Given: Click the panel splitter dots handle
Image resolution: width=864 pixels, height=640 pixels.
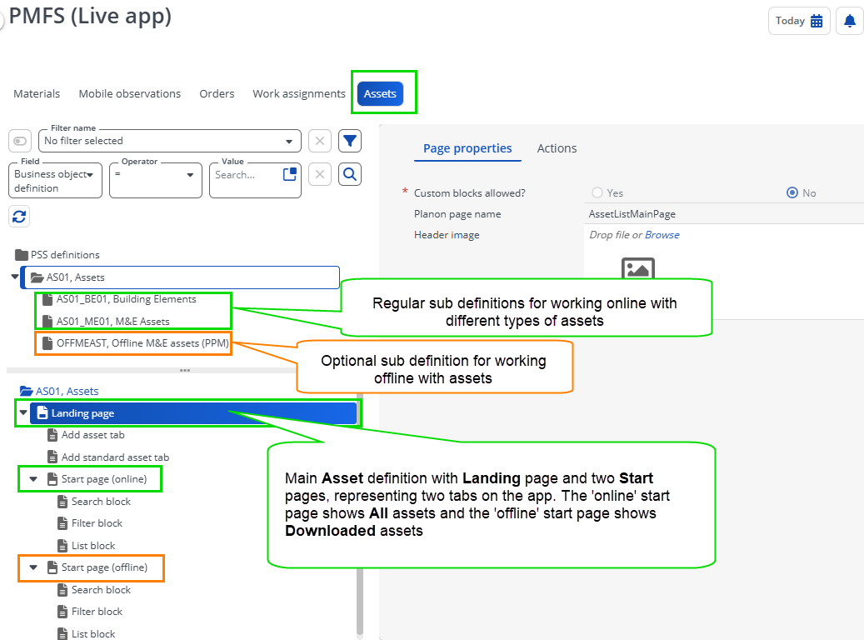Looking at the screenshot, I should [x=185, y=371].
